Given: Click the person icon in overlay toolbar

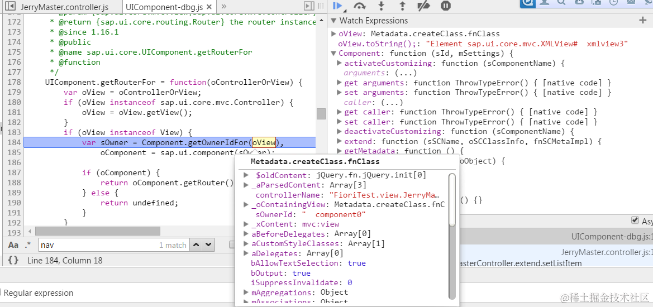Looking at the screenshot, I should click(544, 2).
